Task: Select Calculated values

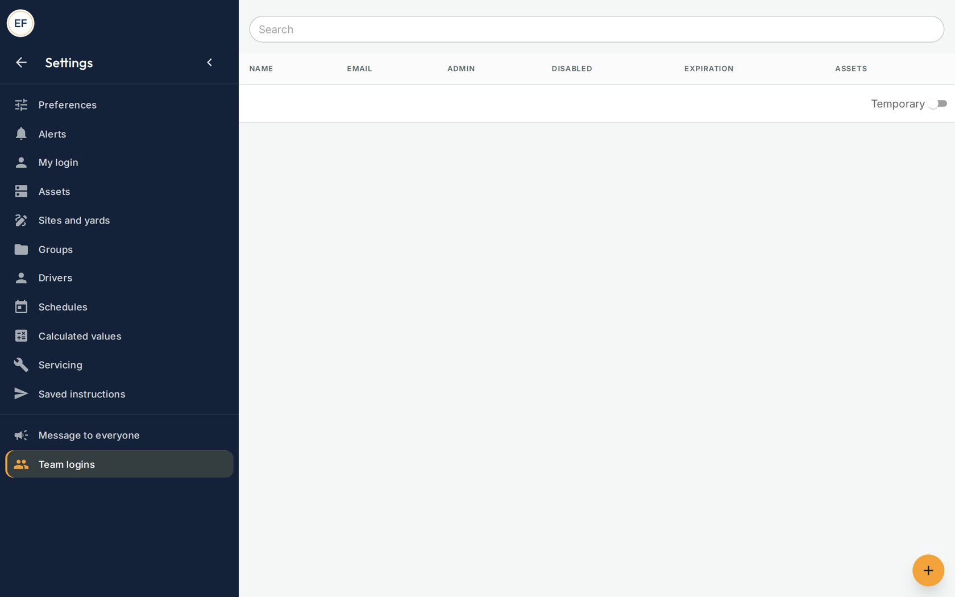Action: pyautogui.click(x=119, y=336)
